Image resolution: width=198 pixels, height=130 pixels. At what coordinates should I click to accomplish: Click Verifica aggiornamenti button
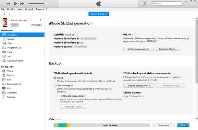pos(138,49)
